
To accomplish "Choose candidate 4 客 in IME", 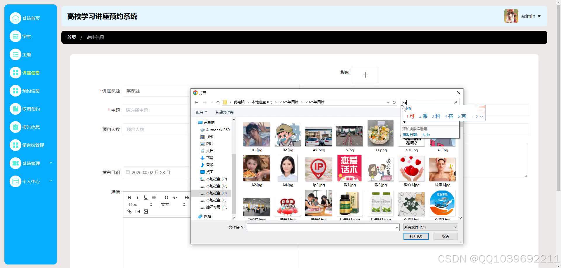I will click(449, 116).
